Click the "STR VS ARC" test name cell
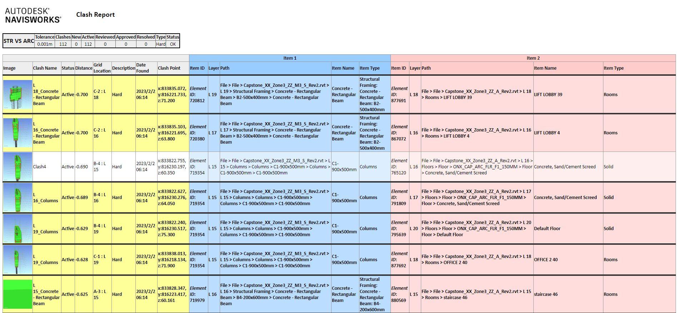The height and width of the screenshot is (313, 677). point(19,41)
